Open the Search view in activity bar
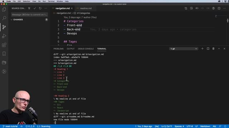This screenshot has width=229, height=128. (4, 18)
